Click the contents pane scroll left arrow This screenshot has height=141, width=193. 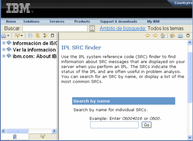[x=3, y=131]
